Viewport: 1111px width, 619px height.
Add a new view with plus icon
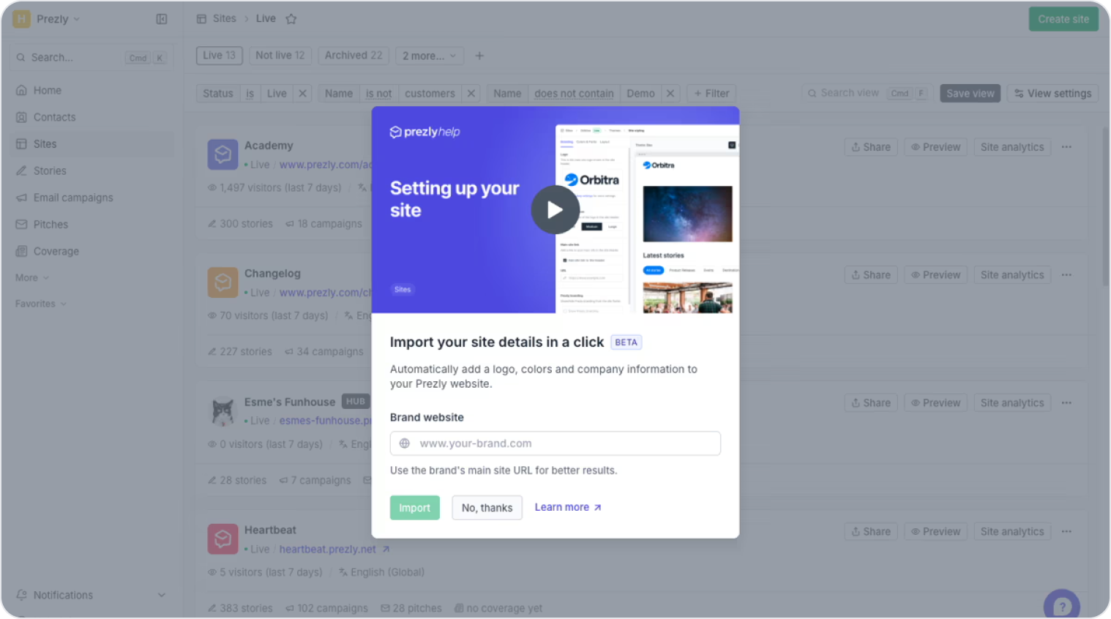tap(479, 56)
